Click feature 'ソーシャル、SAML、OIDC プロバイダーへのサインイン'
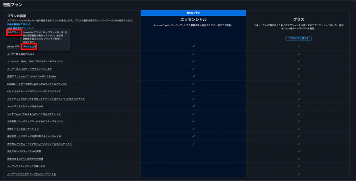This screenshot has width=356, height=181. coord(35,61)
